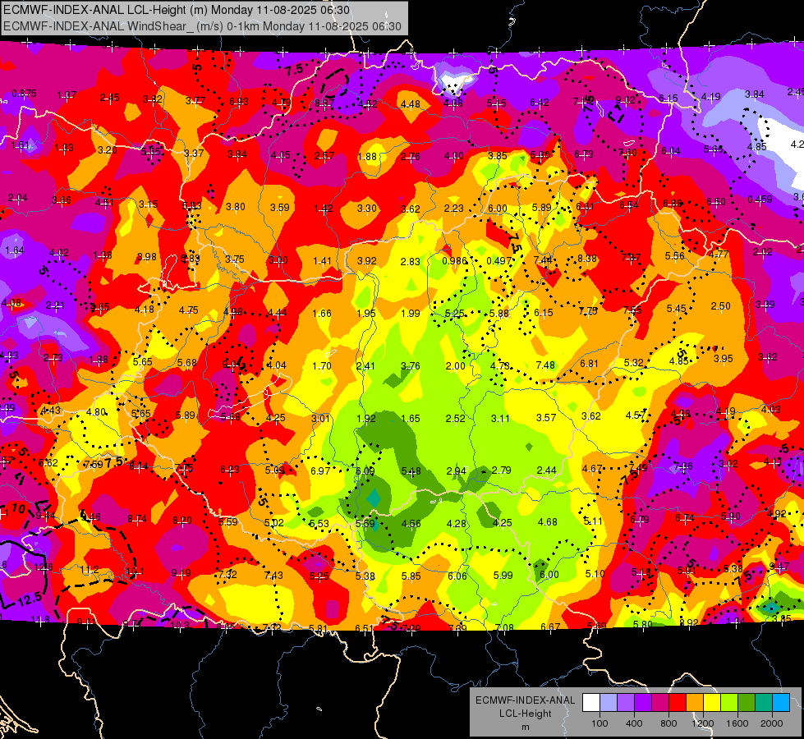Click the sky blue legend swatch
Screen dimensions: 804x739
pyautogui.click(x=780, y=703)
